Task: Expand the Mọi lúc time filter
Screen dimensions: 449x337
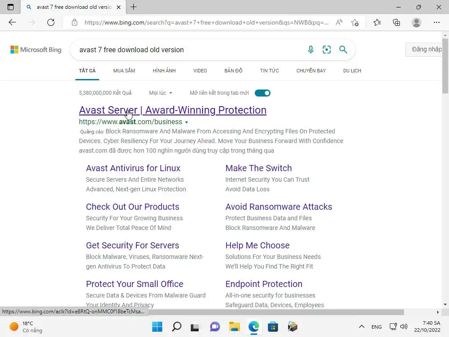Action: pos(160,93)
